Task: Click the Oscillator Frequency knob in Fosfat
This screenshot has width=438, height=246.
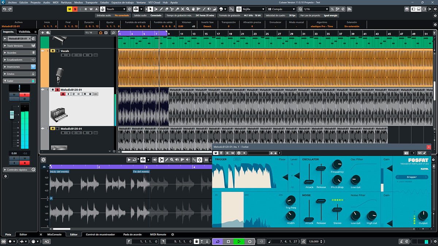Action: click(337, 164)
